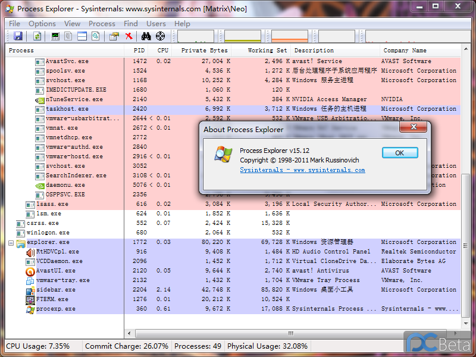Collapse the explorer.exe tree node
Viewport: 476px width, 357px height.
(x=11, y=243)
